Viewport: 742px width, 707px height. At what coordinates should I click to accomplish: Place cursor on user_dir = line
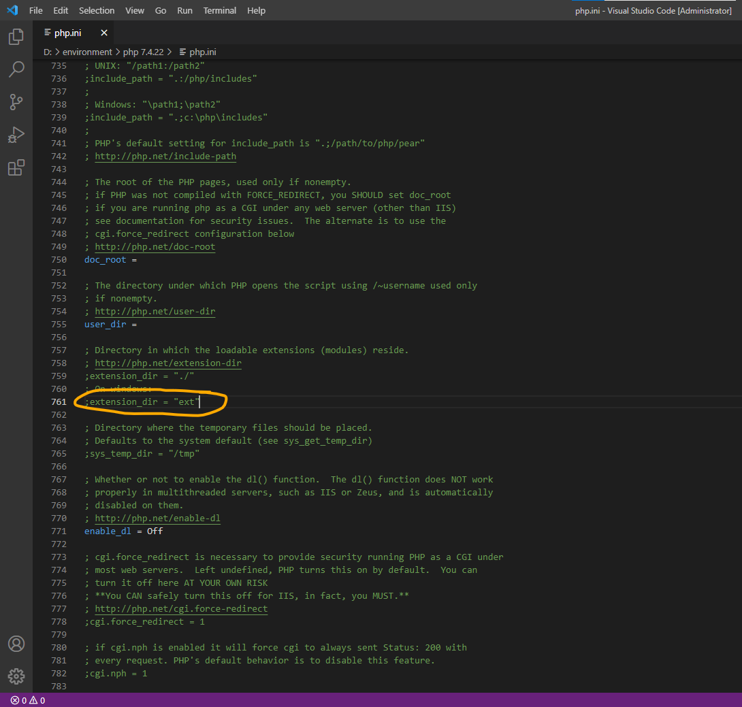tap(111, 325)
